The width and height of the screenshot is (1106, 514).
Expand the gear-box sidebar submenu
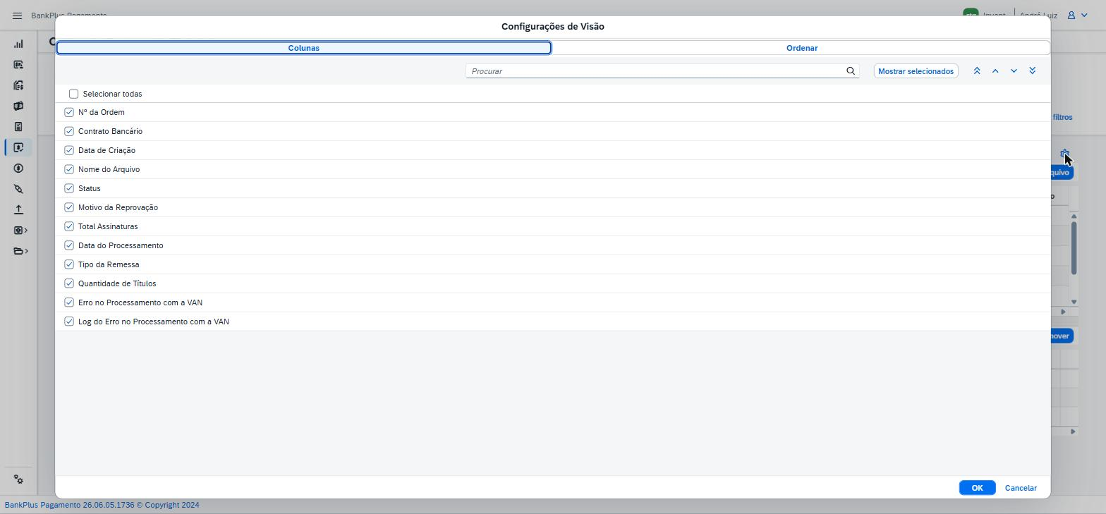[x=20, y=231]
